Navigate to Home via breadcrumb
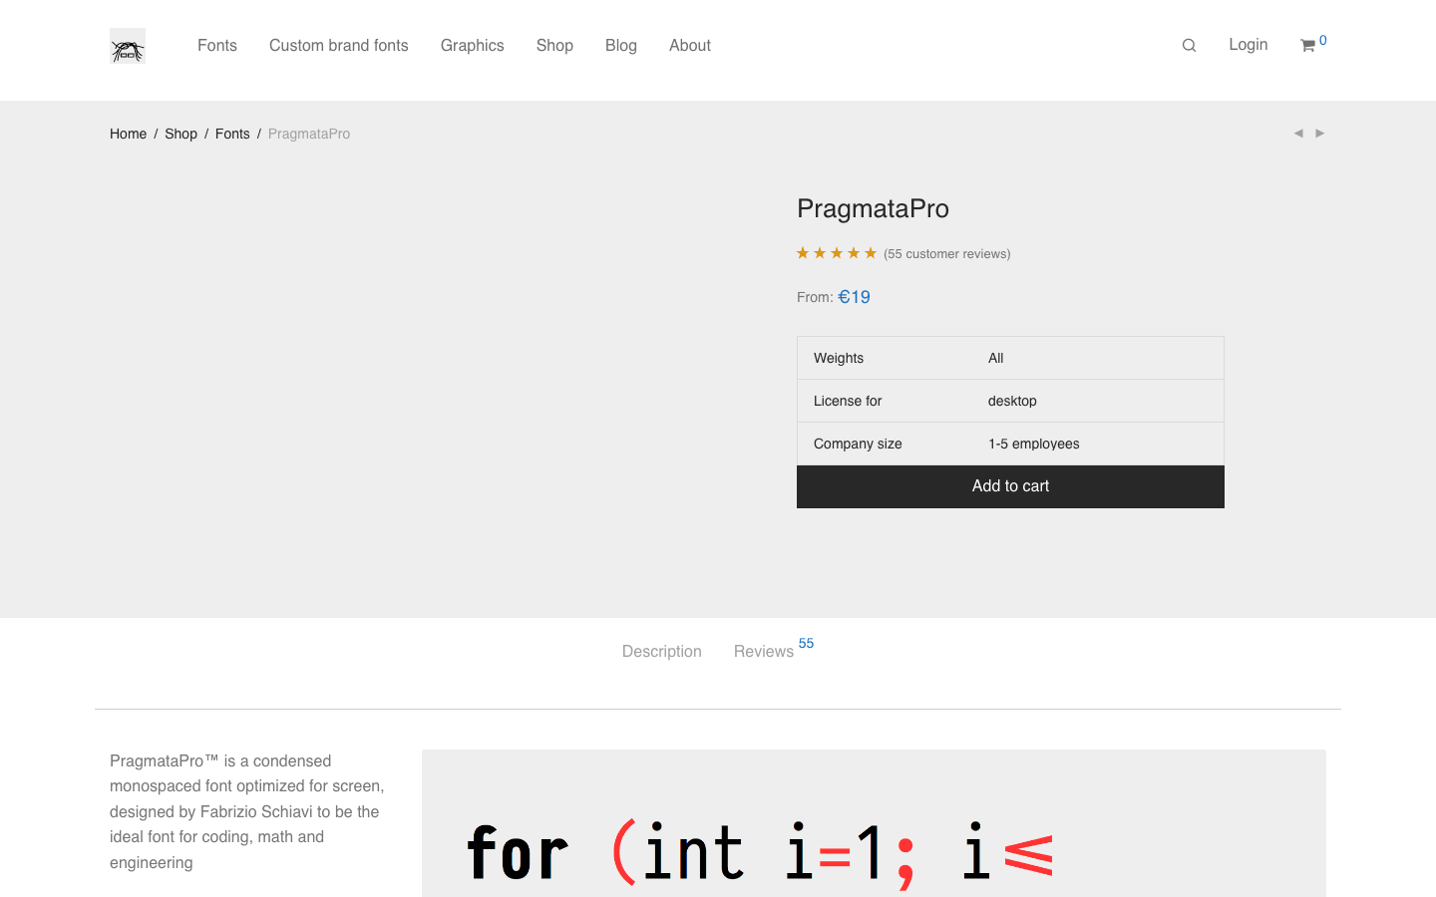 click(128, 134)
